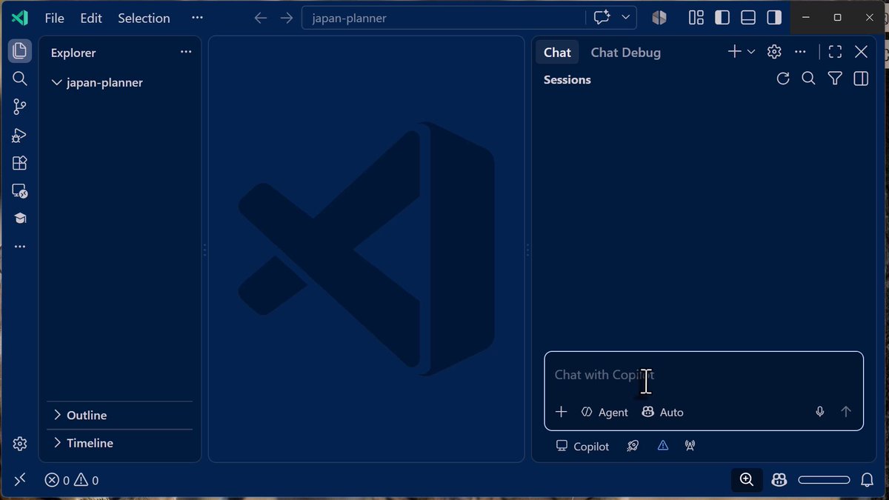Toggle the secondary side bar
This screenshot has height=500, width=889.
coord(774,18)
